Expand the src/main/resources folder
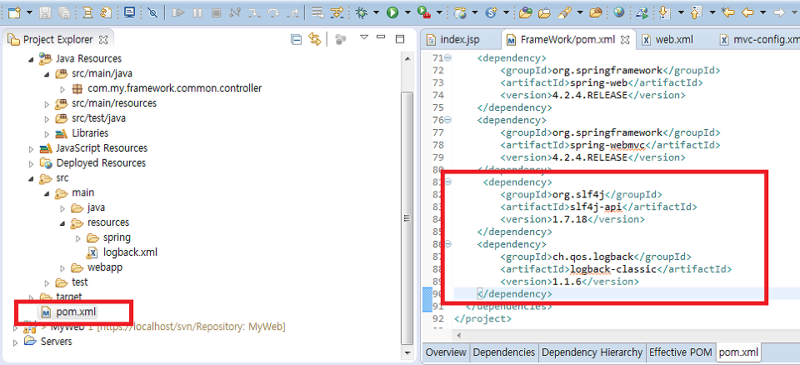The height and width of the screenshot is (365, 800). 47,104
